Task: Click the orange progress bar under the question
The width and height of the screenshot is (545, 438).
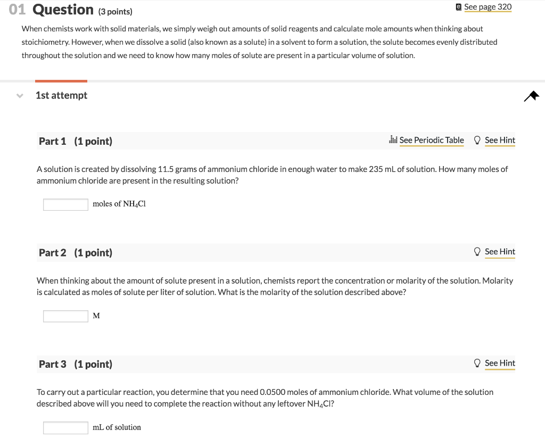Action: pos(61,81)
